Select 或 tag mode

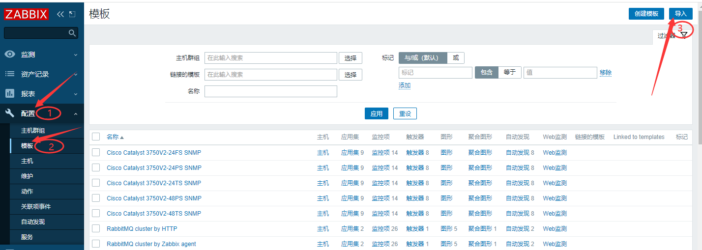(x=456, y=58)
